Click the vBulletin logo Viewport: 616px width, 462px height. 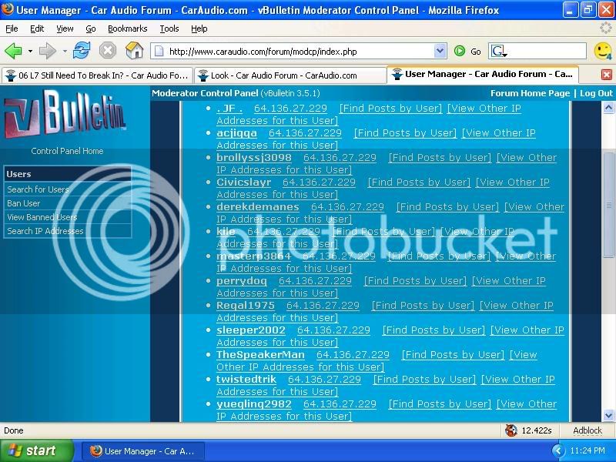(x=65, y=112)
